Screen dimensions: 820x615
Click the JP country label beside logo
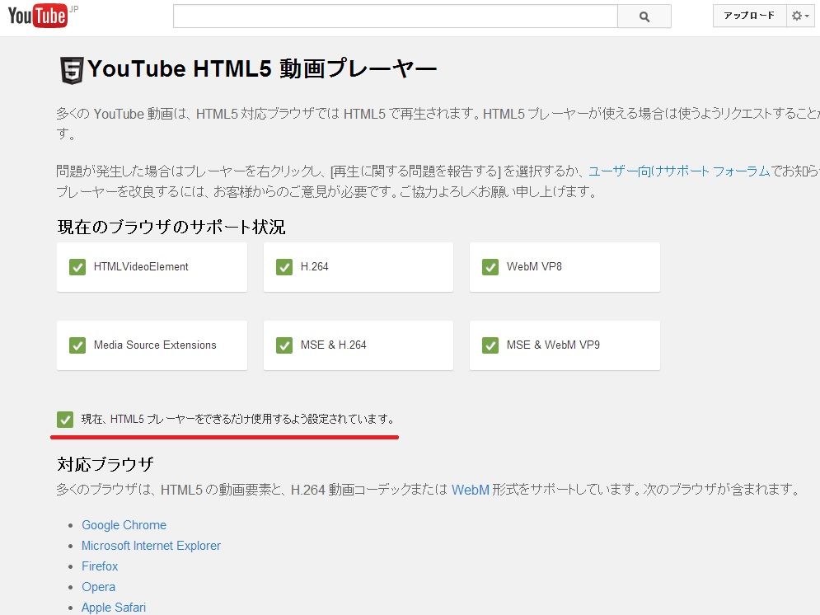(x=73, y=9)
